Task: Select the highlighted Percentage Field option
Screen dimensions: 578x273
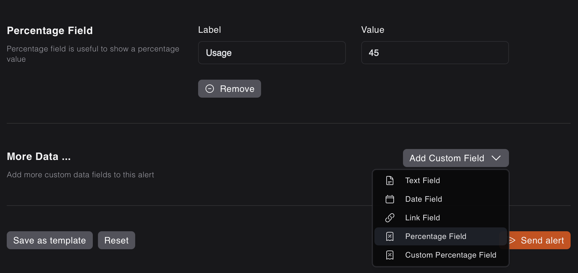Action: (435, 236)
